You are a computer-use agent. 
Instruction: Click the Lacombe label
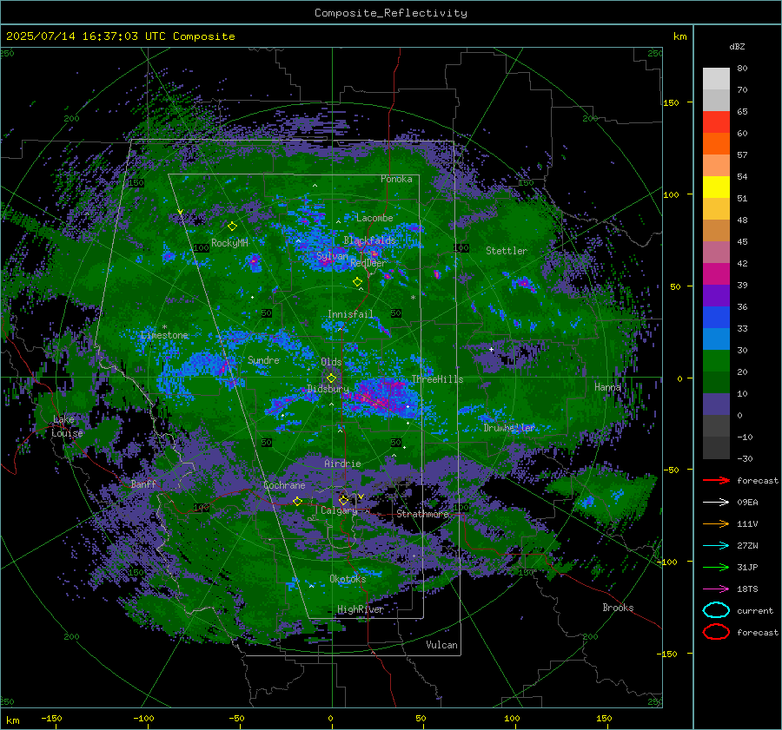coord(374,218)
